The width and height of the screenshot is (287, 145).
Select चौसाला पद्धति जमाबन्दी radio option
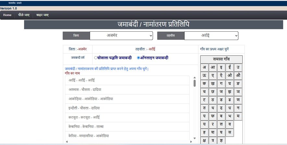click(x=96, y=58)
